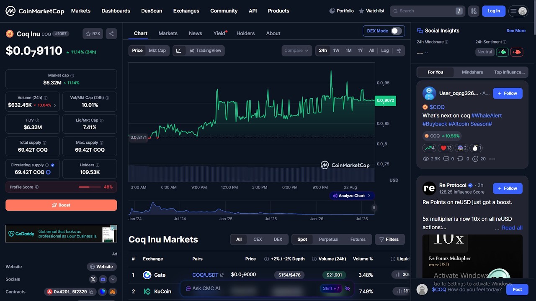Viewport: 536px width, 301px height.
Task: Click the Log In button
Action: [x=494, y=11]
